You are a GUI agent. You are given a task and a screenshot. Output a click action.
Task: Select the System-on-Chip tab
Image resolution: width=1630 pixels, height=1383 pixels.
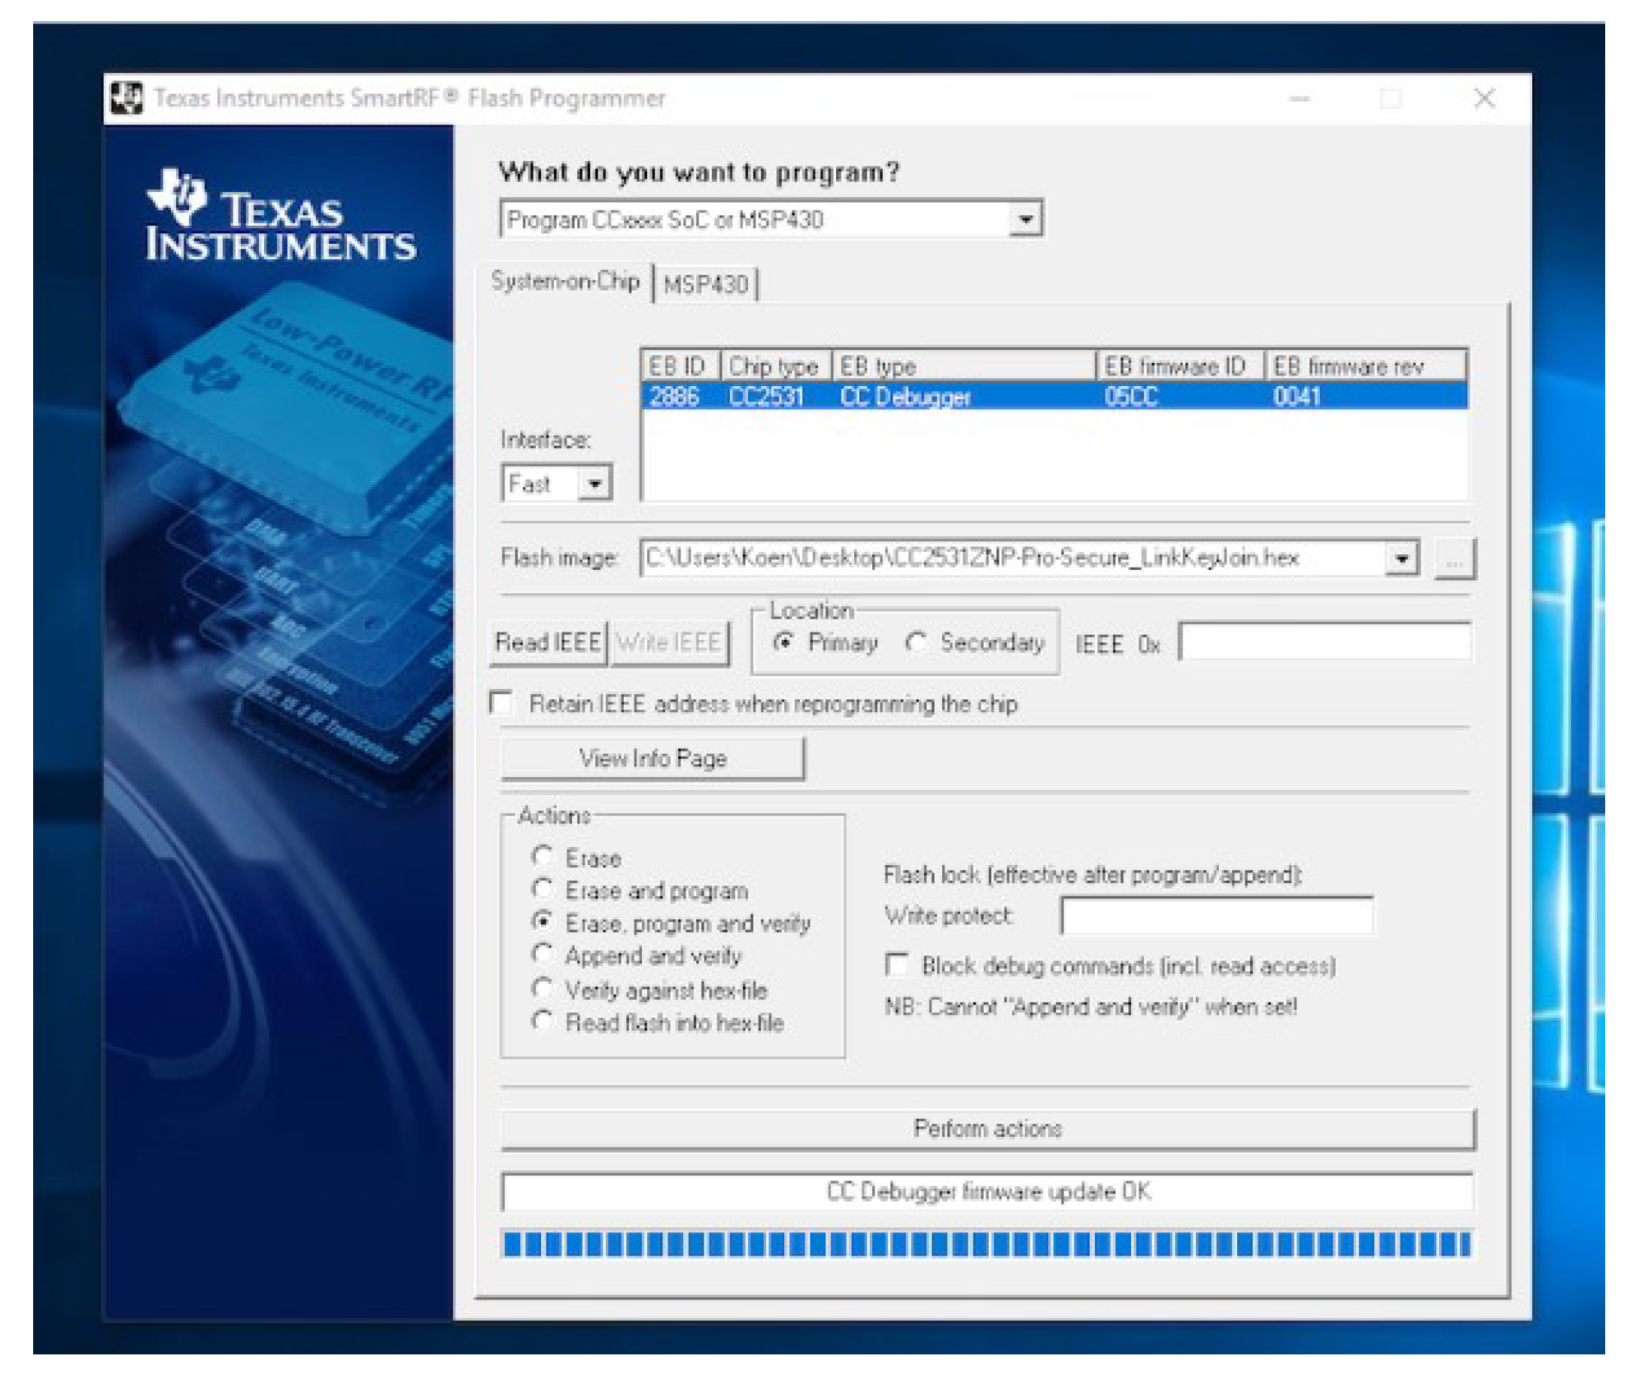565,282
